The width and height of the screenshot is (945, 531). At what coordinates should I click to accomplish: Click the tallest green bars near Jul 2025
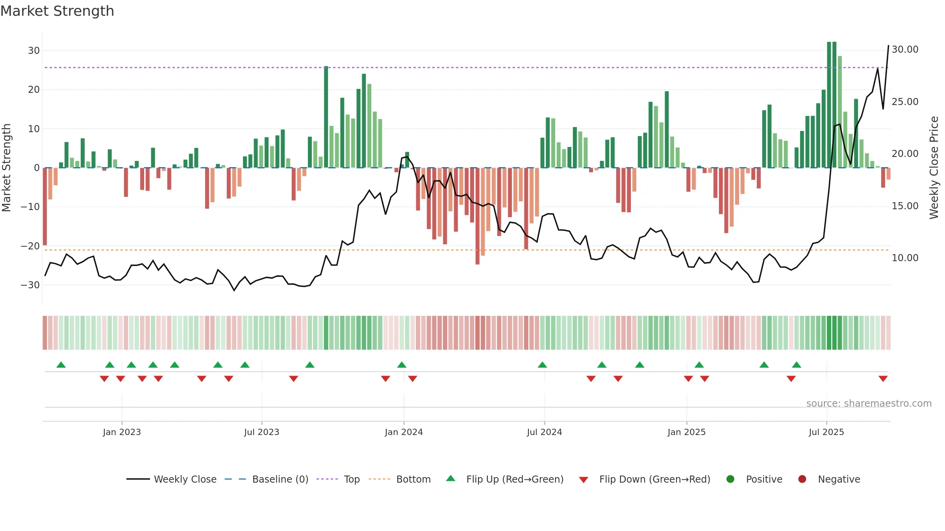pos(832,105)
